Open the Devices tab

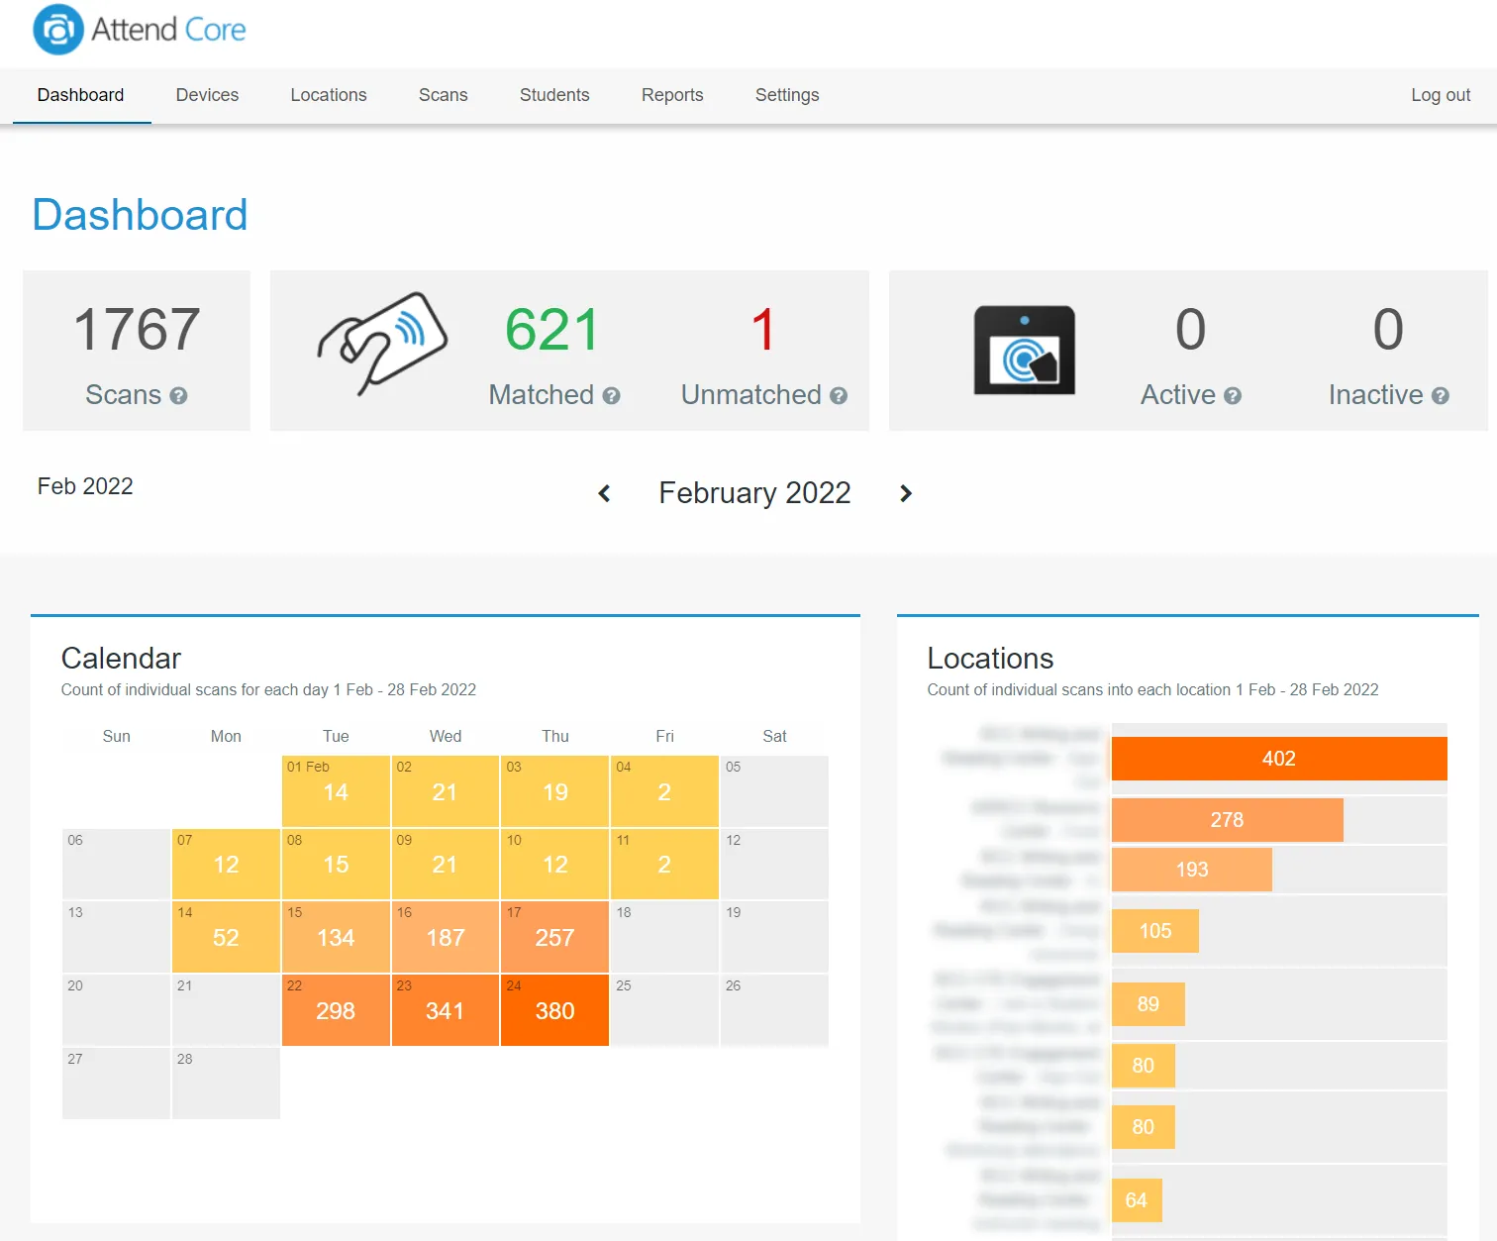(x=207, y=95)
